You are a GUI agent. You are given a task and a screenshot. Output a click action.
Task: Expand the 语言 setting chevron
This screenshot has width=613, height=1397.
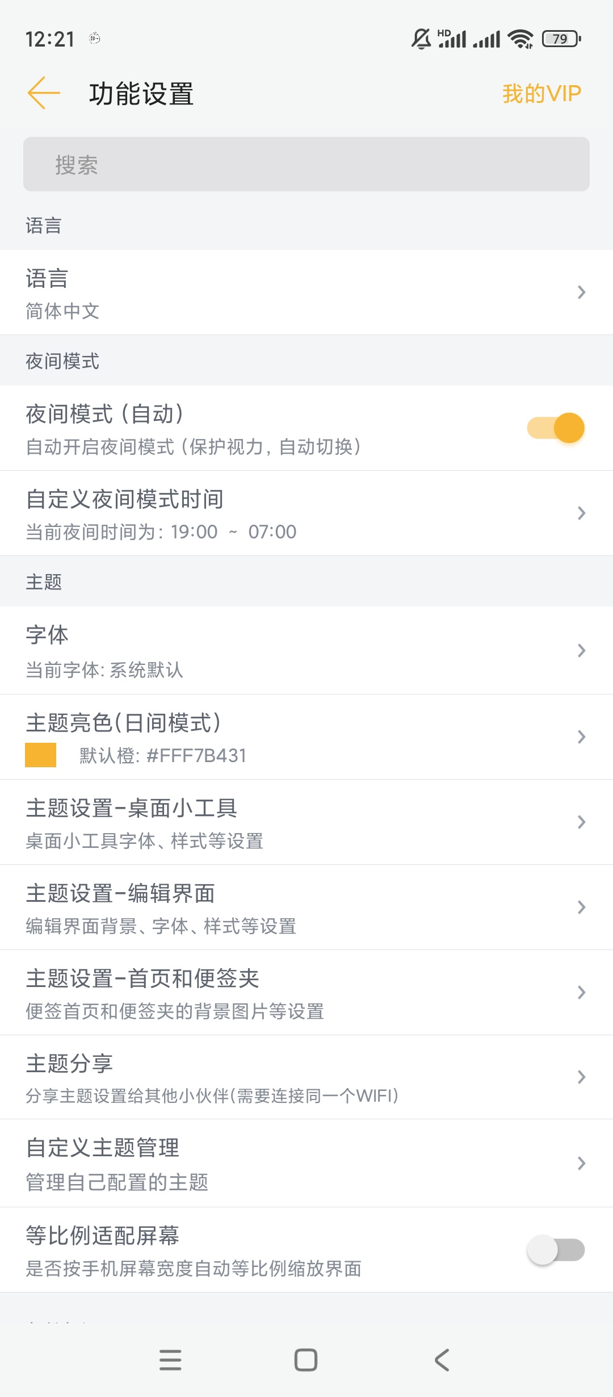coord(581,292)
